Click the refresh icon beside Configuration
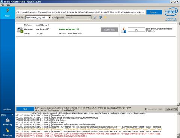Image resolution: width=180 pixels, height=138 pixels. pos(100,18)
